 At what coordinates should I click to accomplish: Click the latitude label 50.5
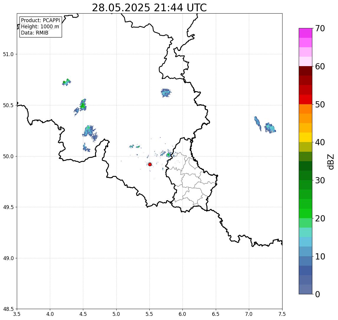click(x=8, y=105)
